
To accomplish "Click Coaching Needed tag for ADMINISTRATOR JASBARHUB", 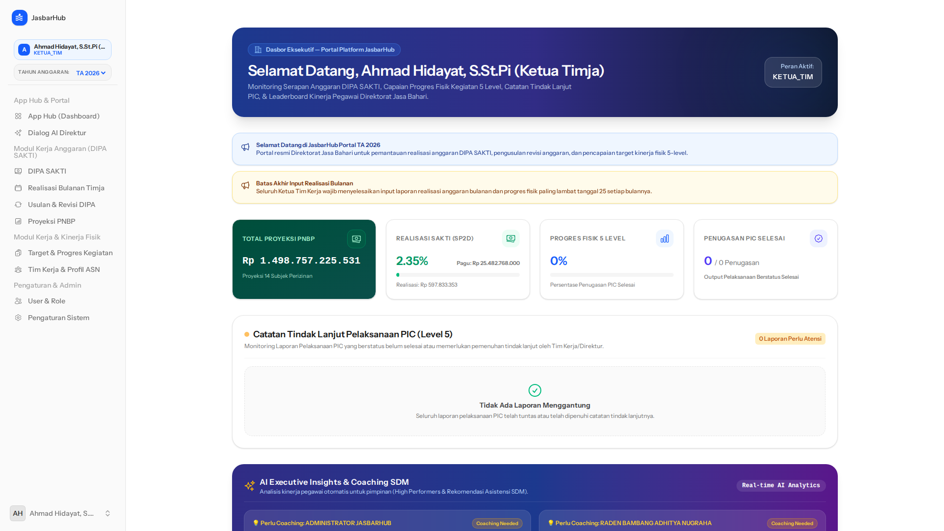I will (x=497, y=524).
